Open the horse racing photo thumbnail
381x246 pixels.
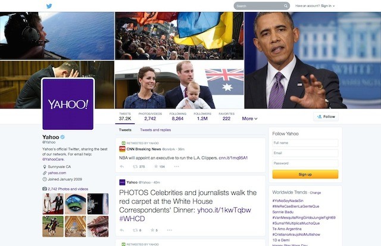tap(53, 226)
